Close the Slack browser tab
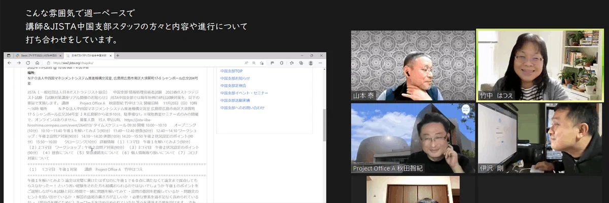609x203 pixels. point(60,56)
